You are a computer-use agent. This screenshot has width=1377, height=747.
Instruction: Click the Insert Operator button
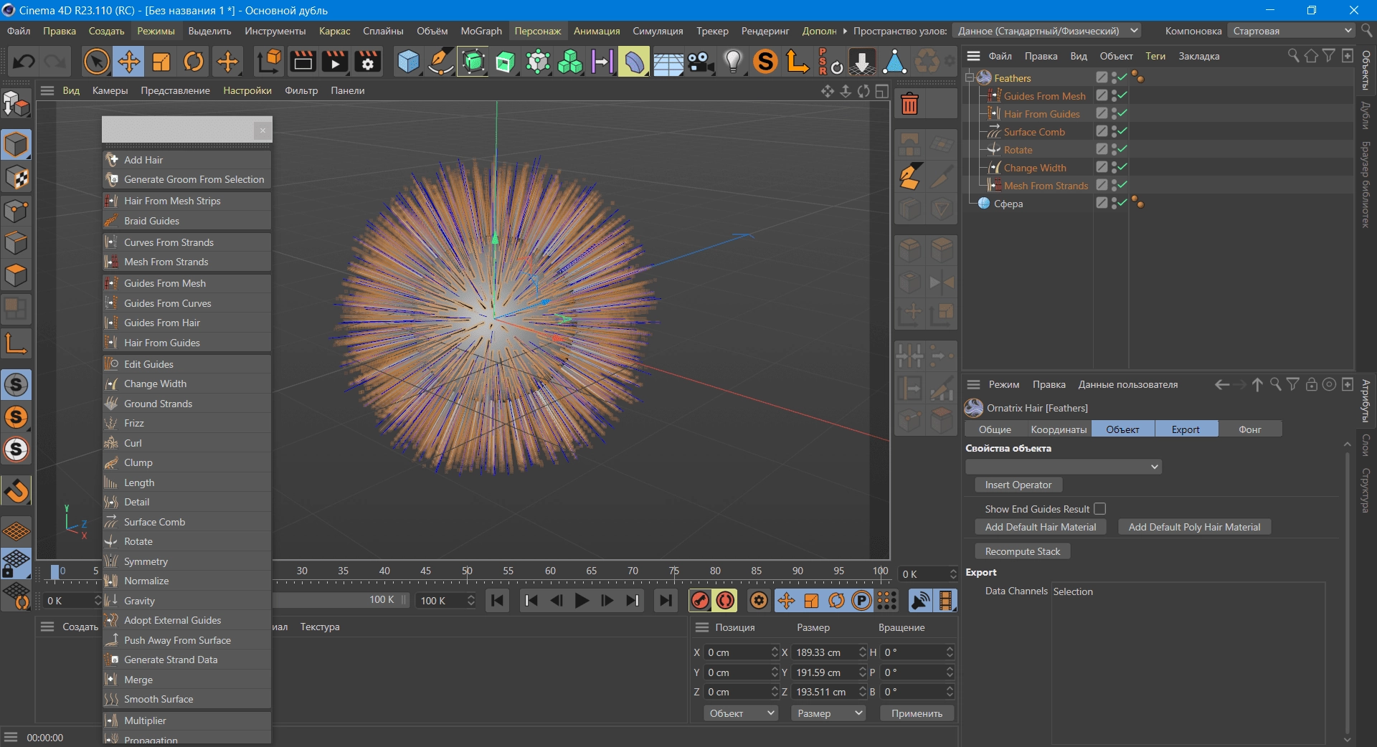point(1018,485)
